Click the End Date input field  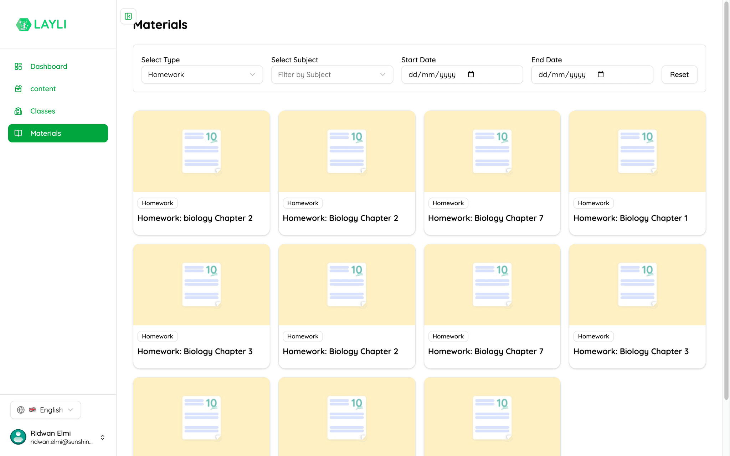592,74
